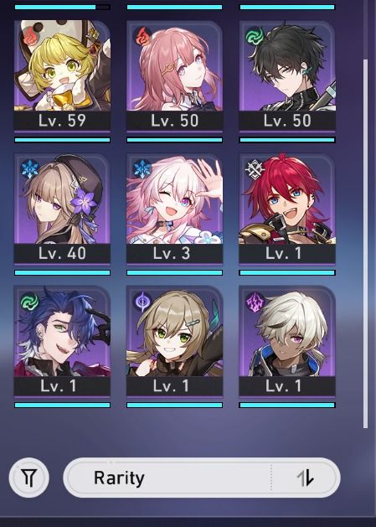
Task: Click the cyan bar under the Lv. 3 card
Action: tap(175, 273)
